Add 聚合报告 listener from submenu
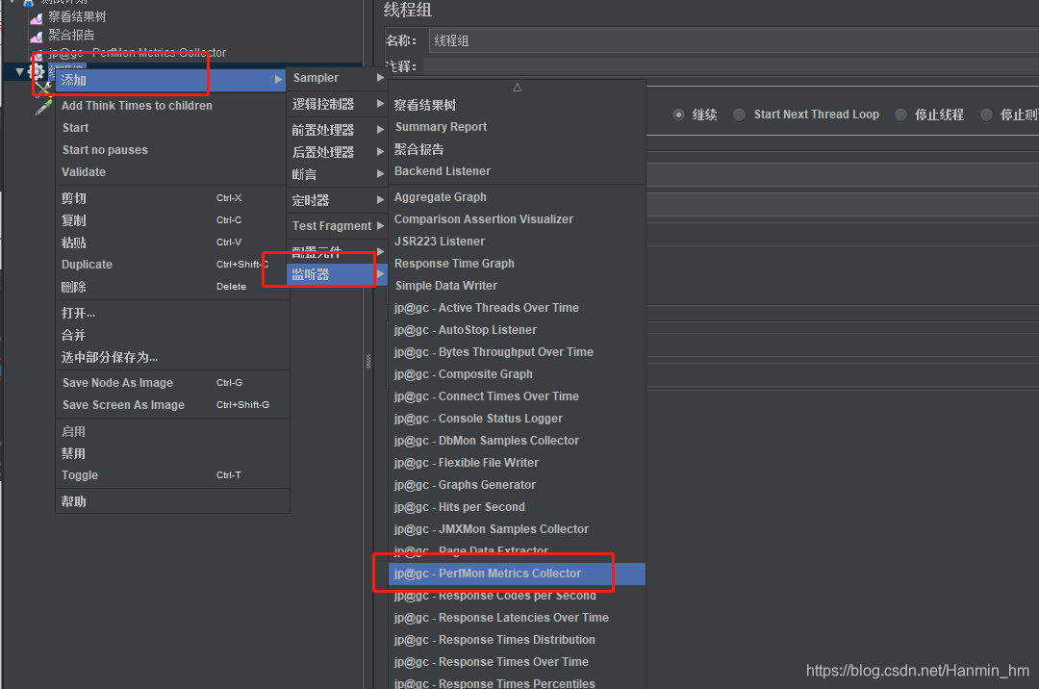Screen dimensions: 1039x689 (517, 149)
